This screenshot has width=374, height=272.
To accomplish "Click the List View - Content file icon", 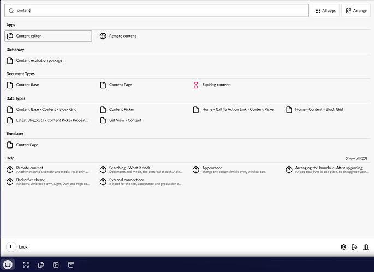I will tap(103, 120).
